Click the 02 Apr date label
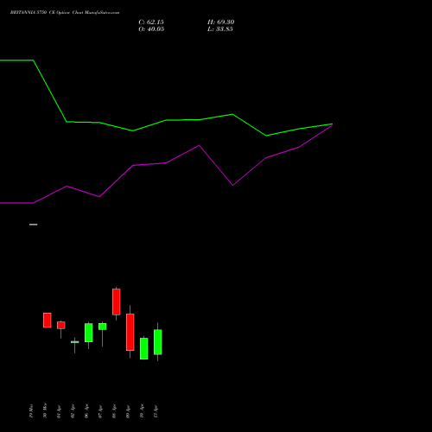 pos(73,411)
